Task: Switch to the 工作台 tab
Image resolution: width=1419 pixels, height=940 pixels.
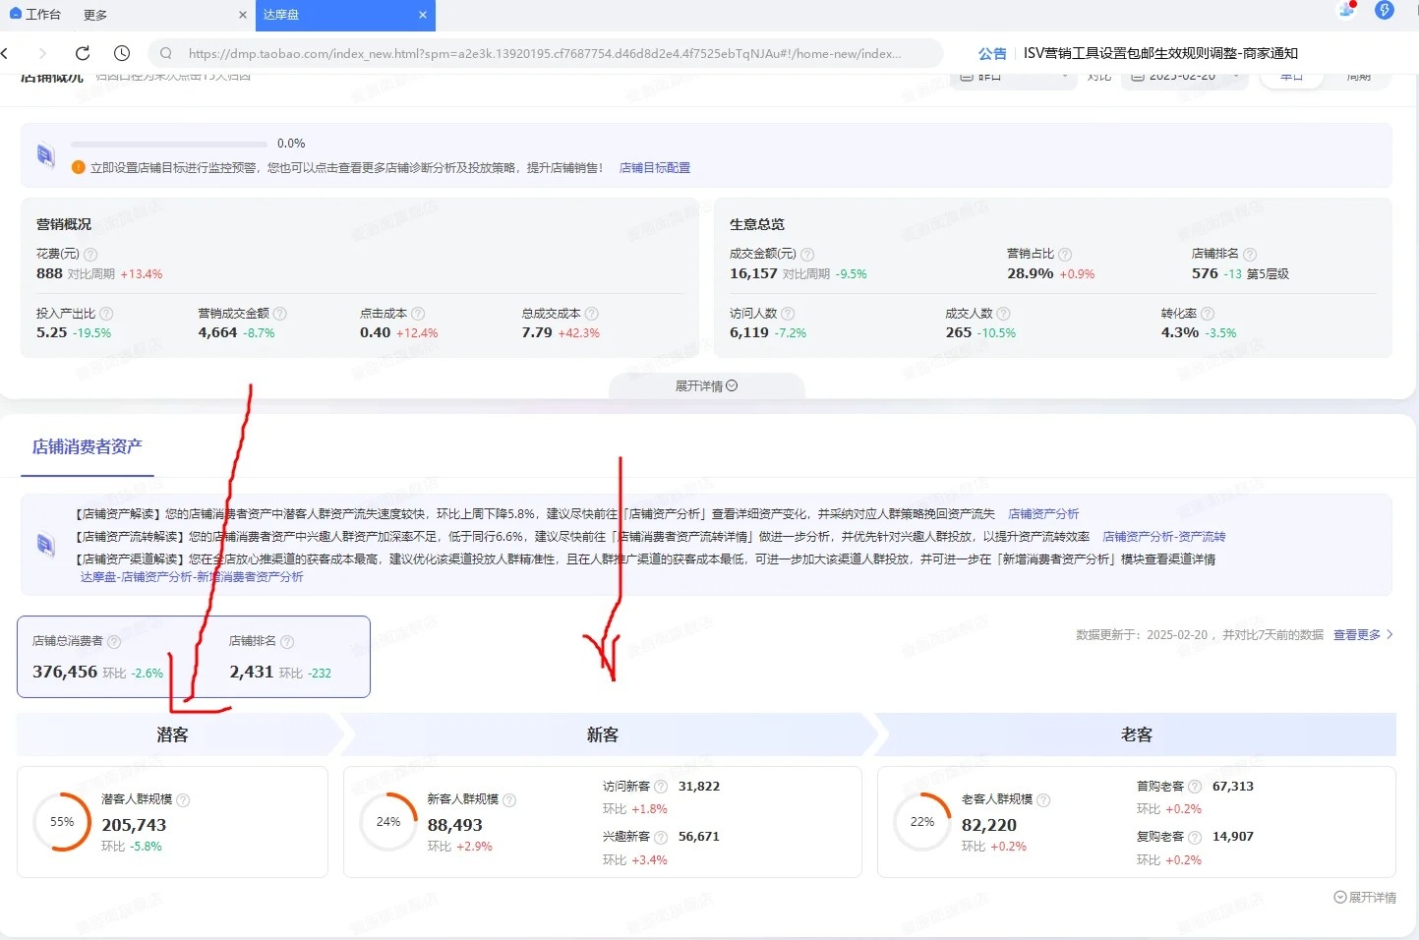Action: (x=35, y=15)
